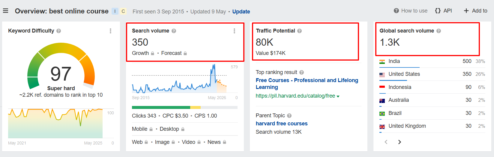Screen dimensions: 494x157
Task: Open harvard free courses parent topic
Action: [281, 124]
